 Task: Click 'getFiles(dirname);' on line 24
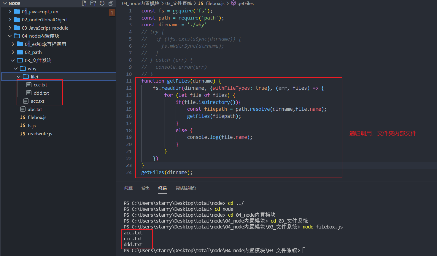[x=167, y=173]
